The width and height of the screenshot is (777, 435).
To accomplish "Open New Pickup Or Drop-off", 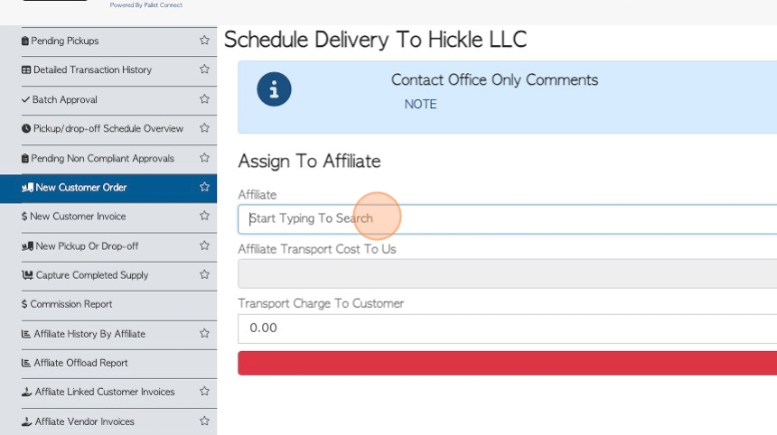I will (87, 245).
